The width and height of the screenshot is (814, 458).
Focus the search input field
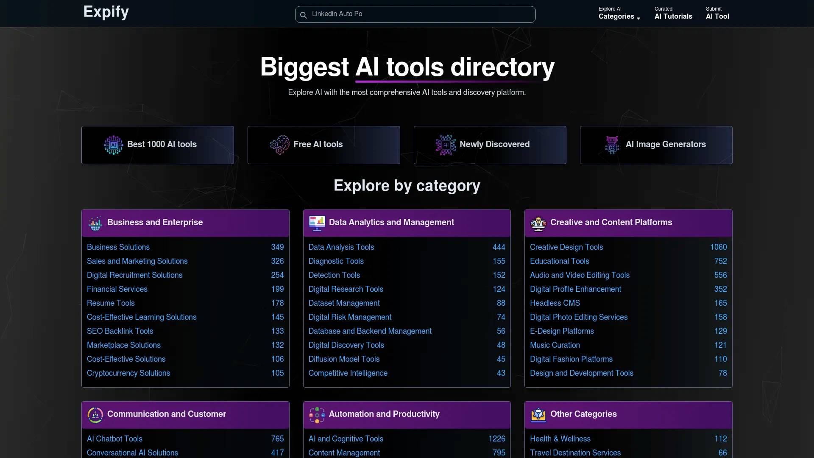point(415,14)
